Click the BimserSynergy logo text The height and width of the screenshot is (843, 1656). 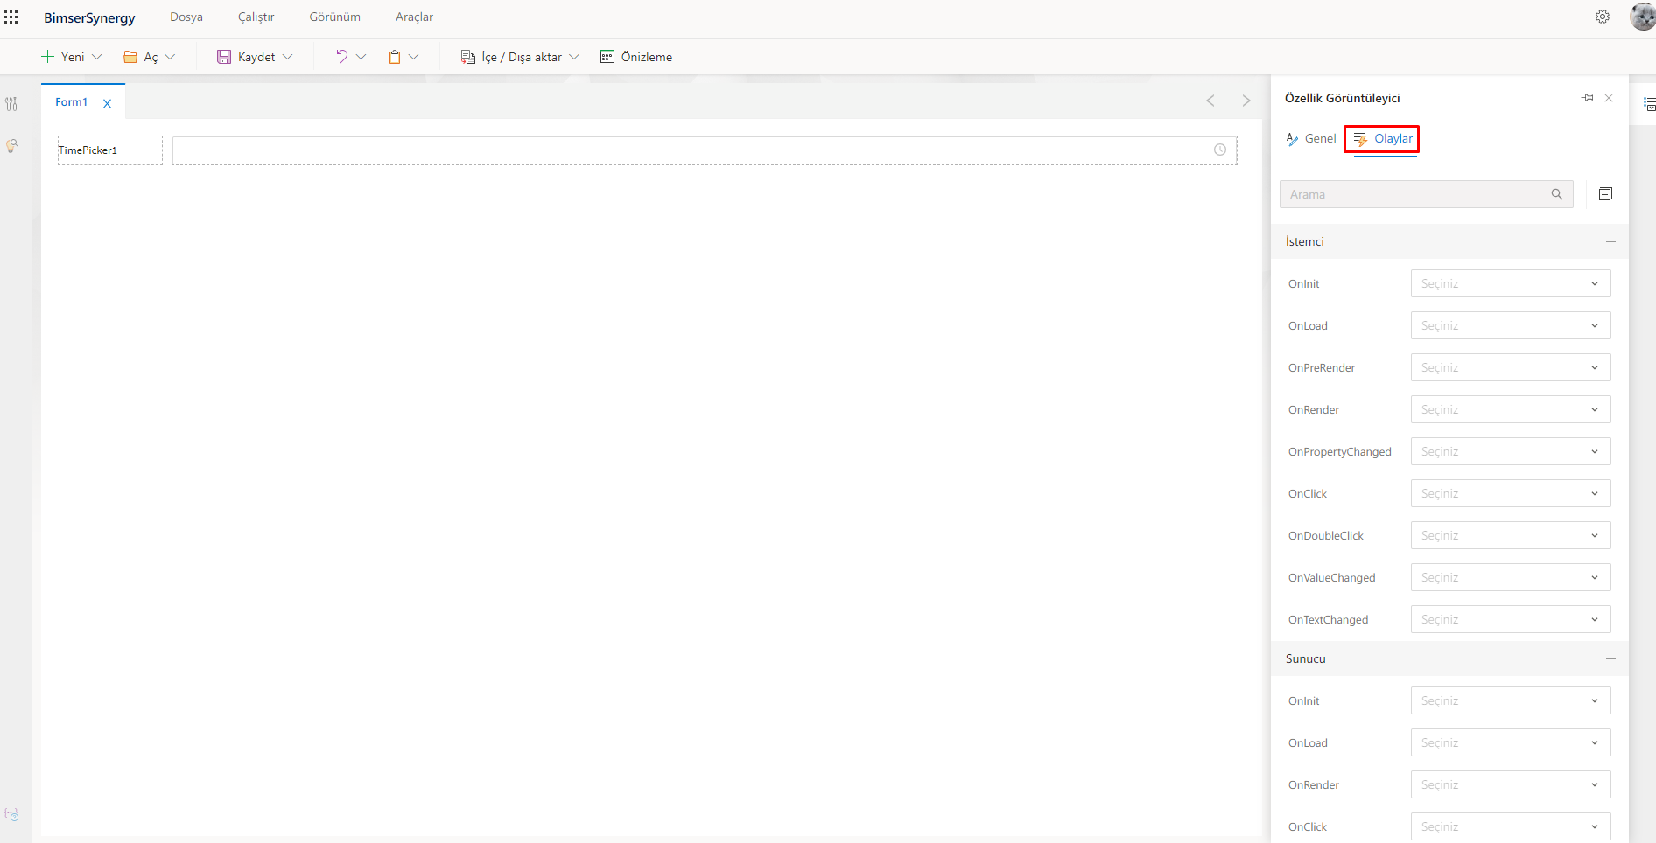tap(89, 17)
